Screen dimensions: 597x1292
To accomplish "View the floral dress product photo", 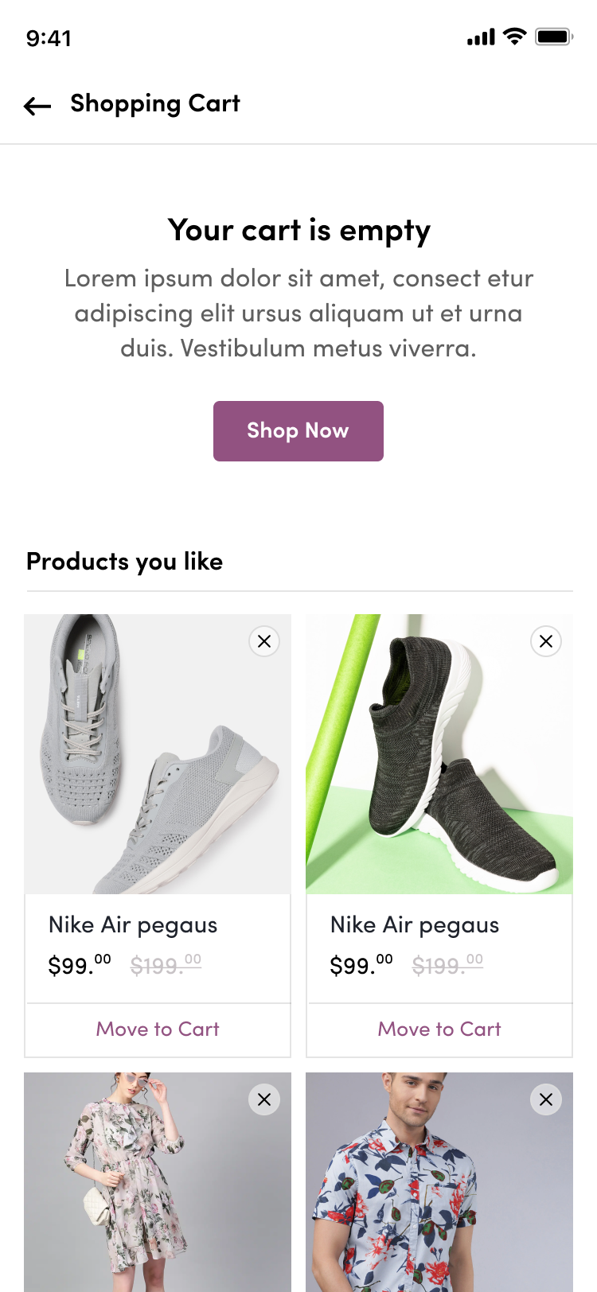I will click(135, 1185).
